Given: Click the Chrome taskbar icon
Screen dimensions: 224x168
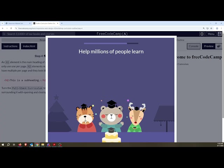Looking at the screenshot, I should coord(37,145).
